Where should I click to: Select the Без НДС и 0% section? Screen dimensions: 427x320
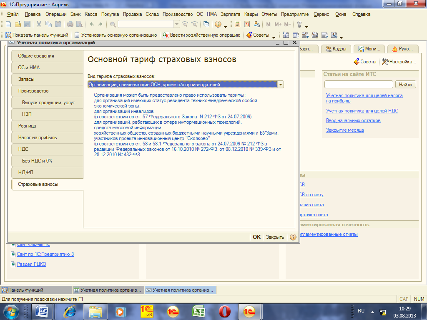47,161
